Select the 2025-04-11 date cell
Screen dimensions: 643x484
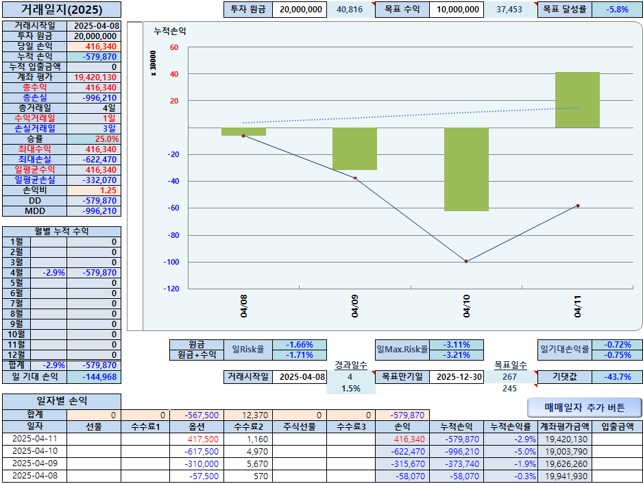point(35,439)
